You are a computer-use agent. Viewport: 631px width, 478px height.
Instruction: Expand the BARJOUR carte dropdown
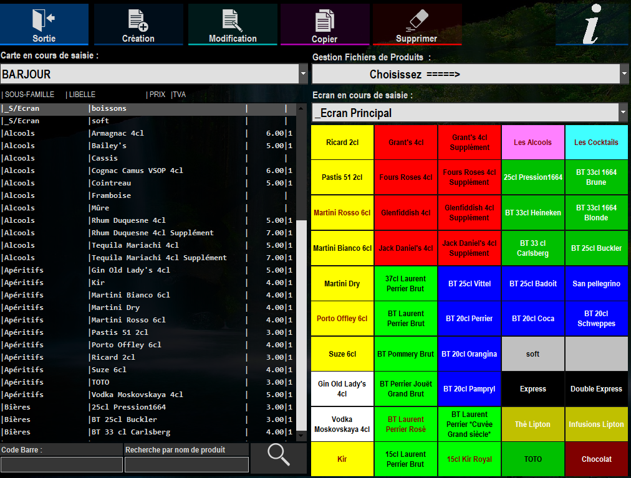[x=303, y=74]
